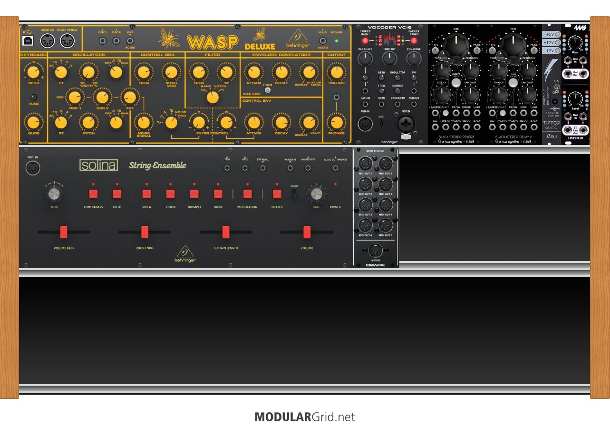The image size is (610, 427).
Task: Click the Solina VOLUME slider handle
Action: click(x=307, y=232)
